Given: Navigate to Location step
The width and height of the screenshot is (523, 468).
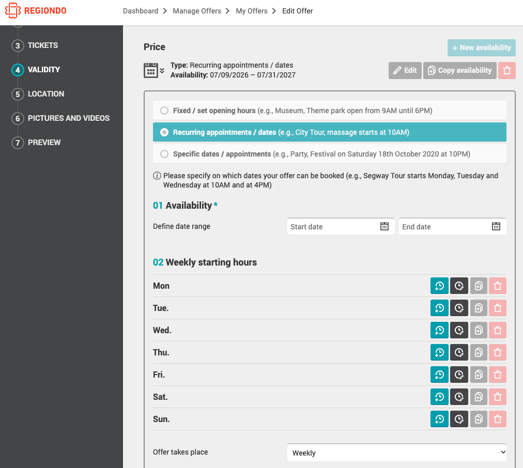Looking at the screenshot, I should pyautogui.click(x=38, y=94).
